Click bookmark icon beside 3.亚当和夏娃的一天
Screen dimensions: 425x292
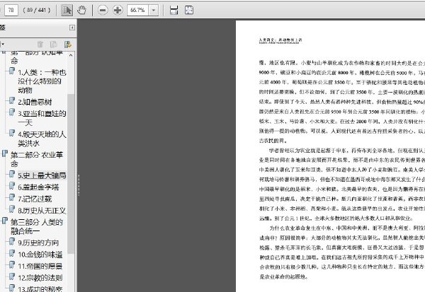pos(12,112)
